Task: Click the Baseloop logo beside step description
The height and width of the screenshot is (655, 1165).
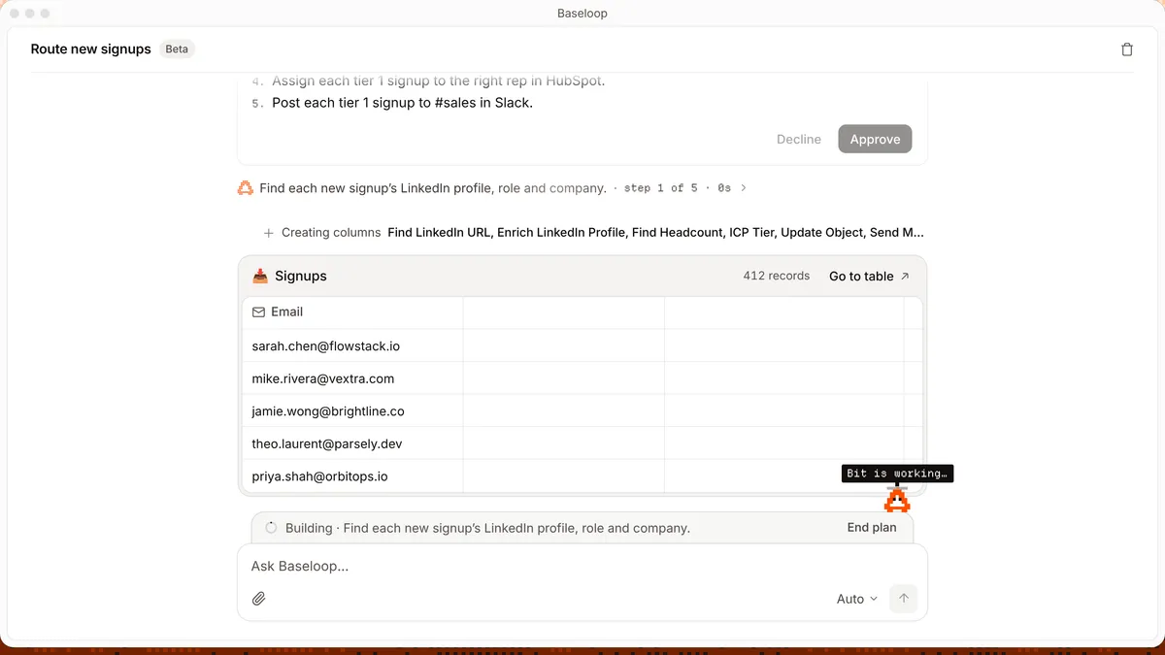Action: point(246,188)
